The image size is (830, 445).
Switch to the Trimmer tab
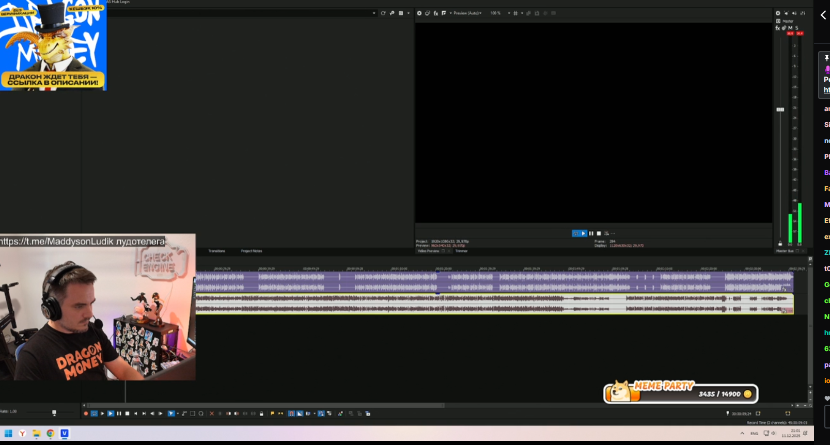[461, 251]
